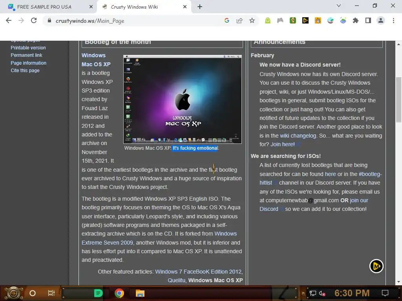This screenshot has height=301, width=402.
Task: Open the Page information link
Action: pyautogui.click(x=28, y=63)
